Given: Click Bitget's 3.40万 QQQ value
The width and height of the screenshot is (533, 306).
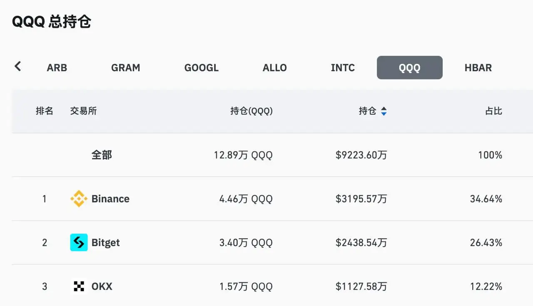Looking at the screenshot, I should click(x=246, y=242).
